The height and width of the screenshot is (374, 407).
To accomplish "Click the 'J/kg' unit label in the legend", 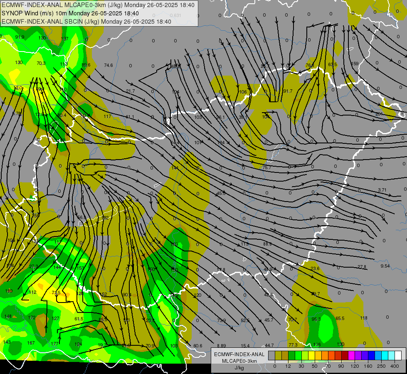I will pyautogui.click(x=239, y=368).
